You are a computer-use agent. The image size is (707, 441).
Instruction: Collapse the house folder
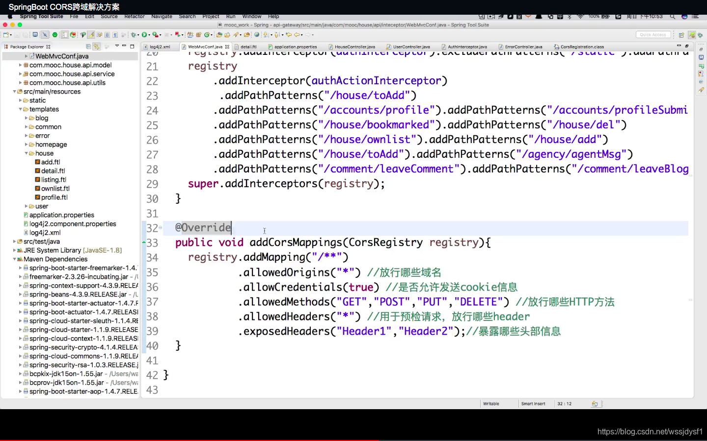(27, 153)
